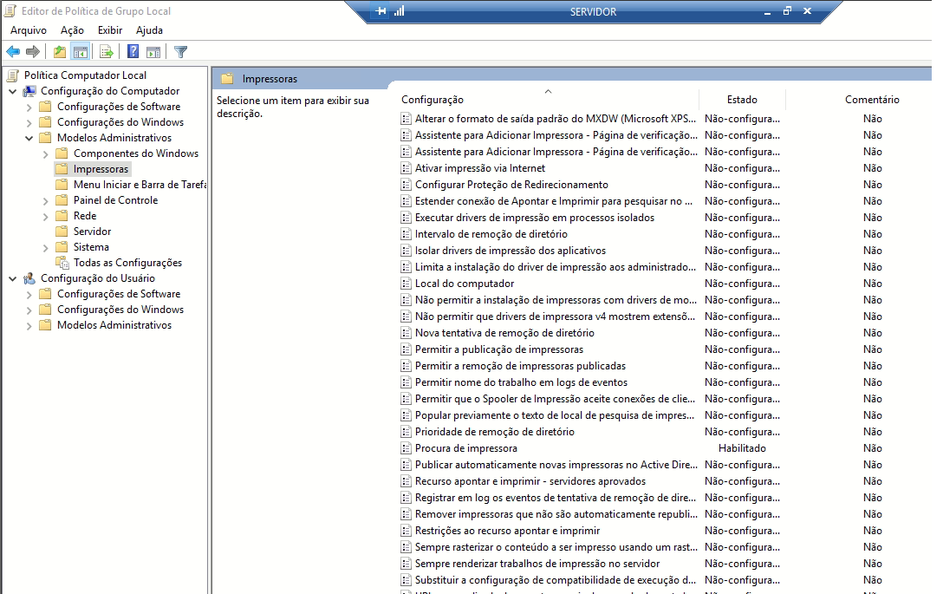Click the Forward arrow toolbar icon
Image resolution: width=943 pixels, height=594 pixels.
coord(33,52)
